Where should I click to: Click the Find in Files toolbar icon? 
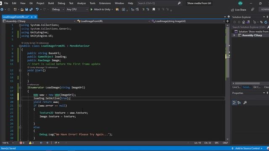pyautogui.click(x=117, y=9)
